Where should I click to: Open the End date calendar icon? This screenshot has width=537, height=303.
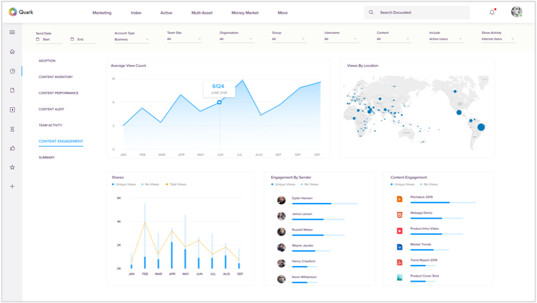click(x=72, y=39)
